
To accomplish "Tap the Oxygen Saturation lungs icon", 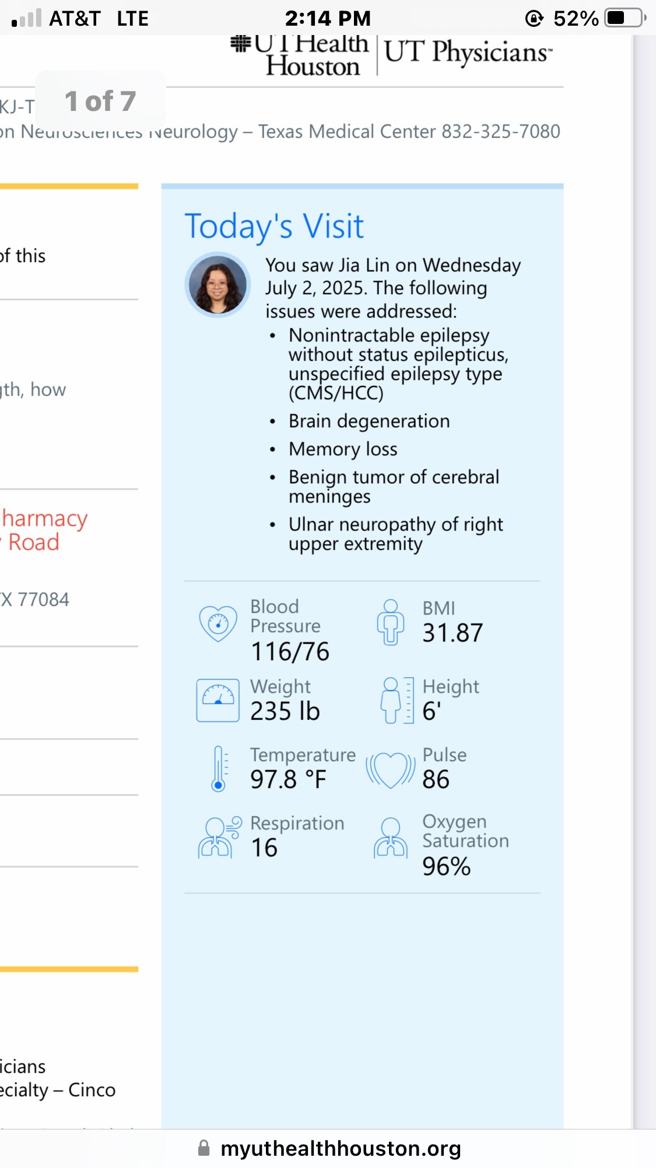I will pyautogui.click(x=390, y=838).
